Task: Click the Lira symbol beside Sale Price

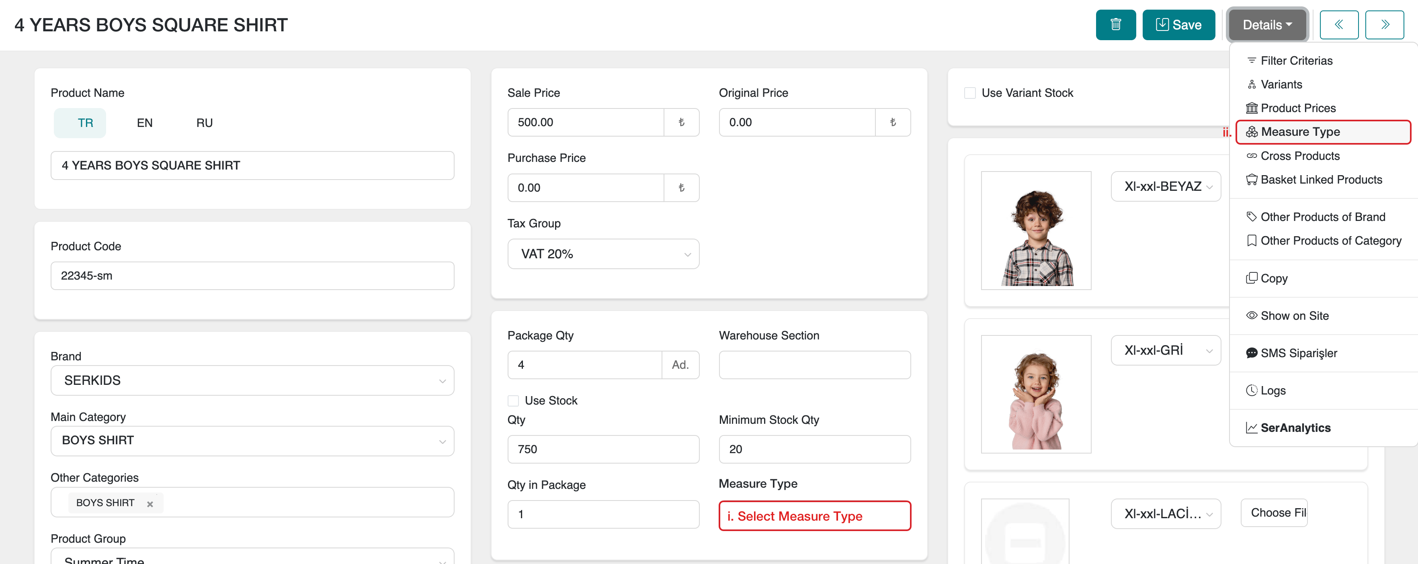Action: pyautogui.click(x=681, y=122)
